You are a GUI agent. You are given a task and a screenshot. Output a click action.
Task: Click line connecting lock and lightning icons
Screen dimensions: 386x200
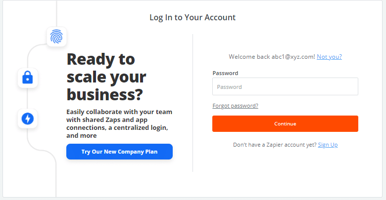28,98
